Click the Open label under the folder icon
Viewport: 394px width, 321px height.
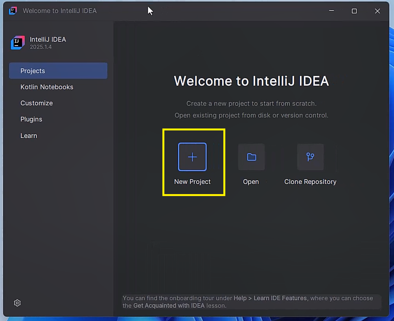251,182
